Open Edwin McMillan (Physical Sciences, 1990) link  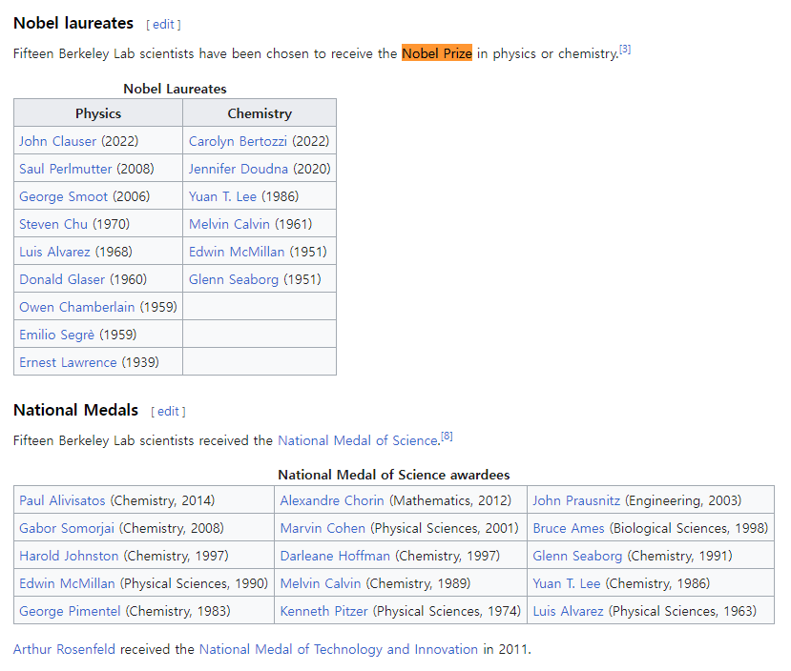click(x=67, y=584)
